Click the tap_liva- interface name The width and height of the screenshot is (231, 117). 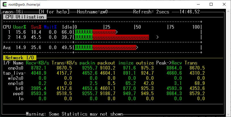14,73
